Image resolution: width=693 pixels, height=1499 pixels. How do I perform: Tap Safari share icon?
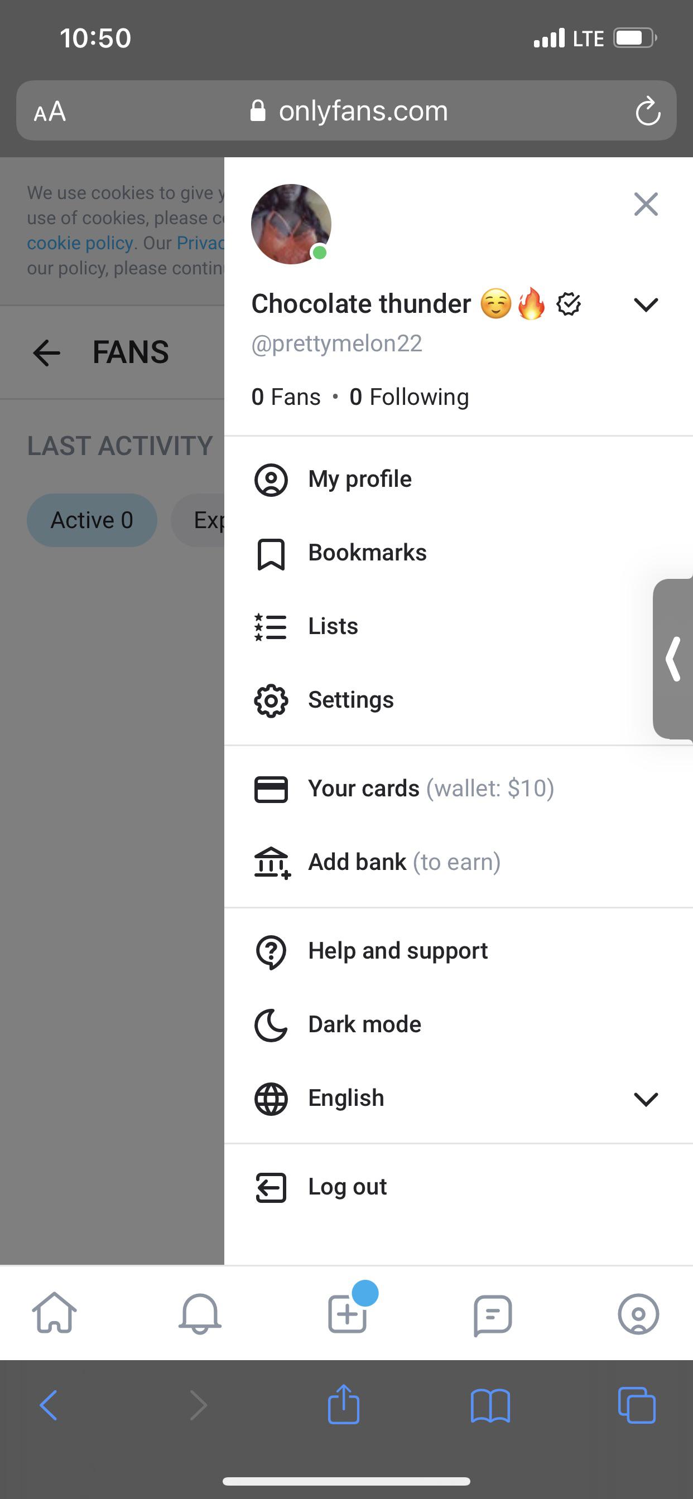point(344,1405)
